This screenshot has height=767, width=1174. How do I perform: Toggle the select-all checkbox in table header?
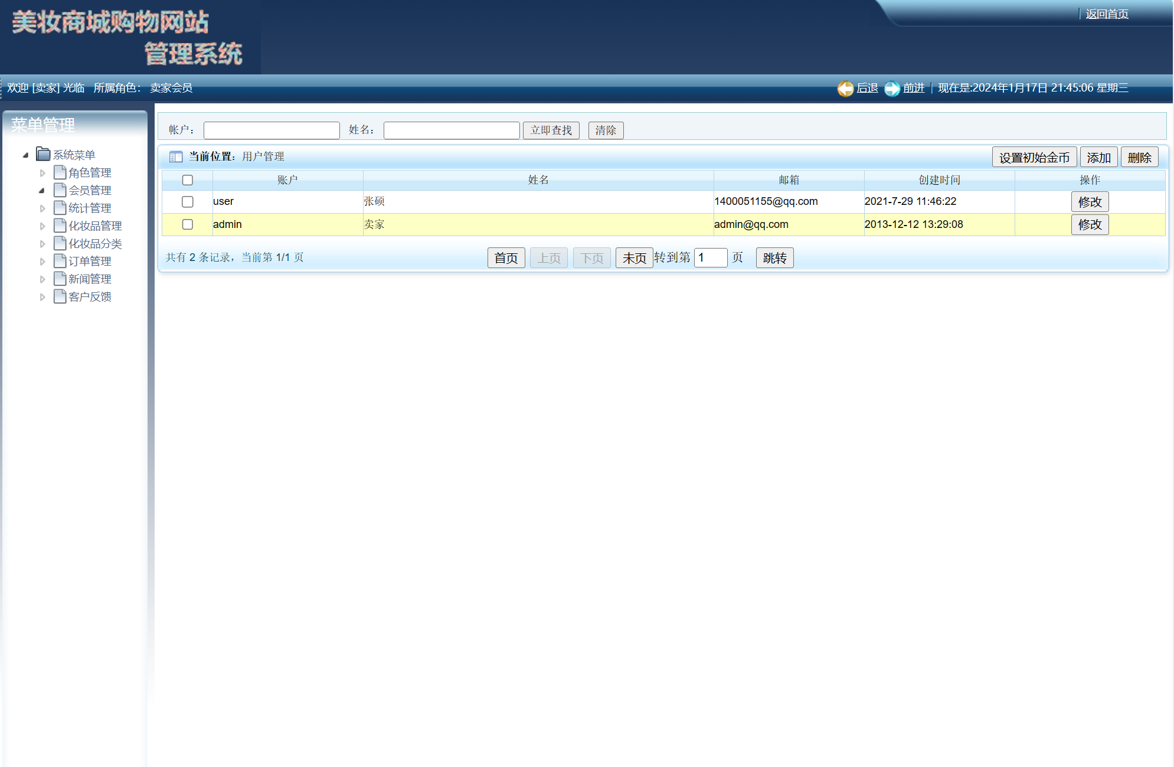pos(187,180)
